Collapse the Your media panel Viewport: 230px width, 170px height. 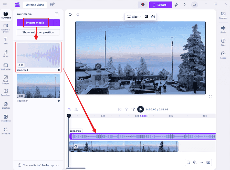(x=57, y=14)
